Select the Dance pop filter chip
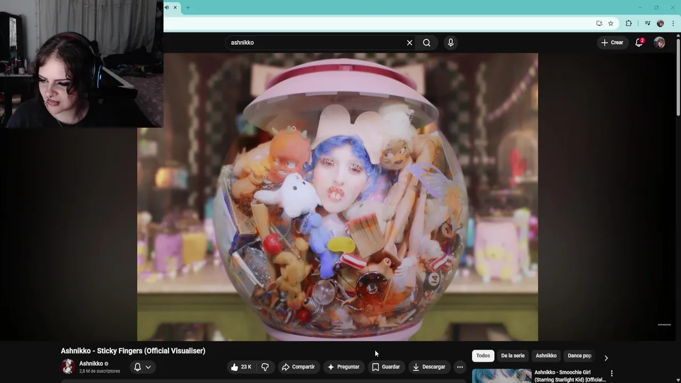This screenshot has width=681, height=383. point(579,356)
